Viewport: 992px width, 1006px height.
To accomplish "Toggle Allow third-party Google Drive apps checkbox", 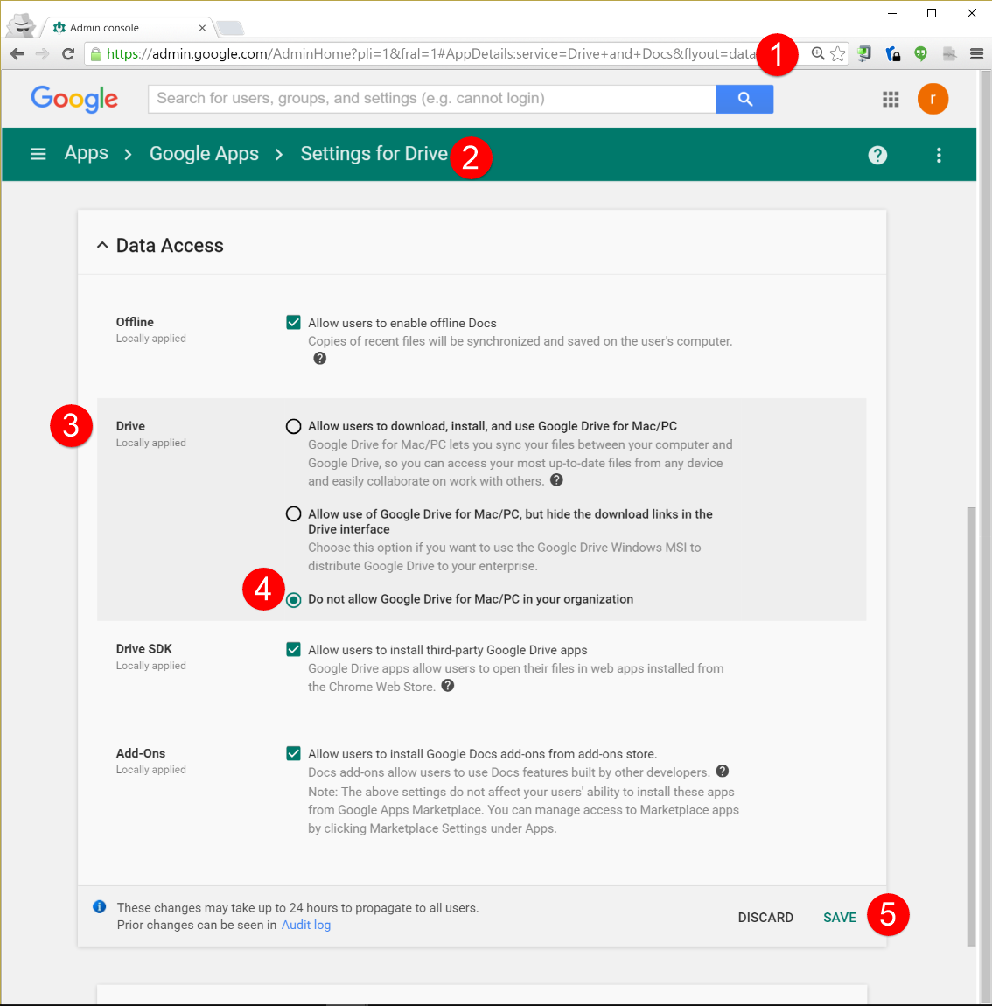I will coord(293,649).
